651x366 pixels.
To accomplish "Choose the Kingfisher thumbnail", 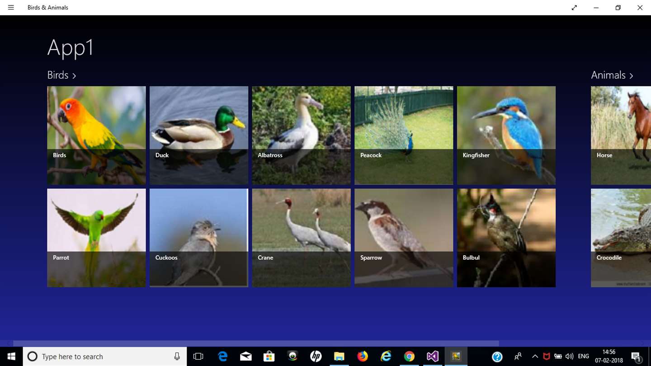I will [506, 136].
